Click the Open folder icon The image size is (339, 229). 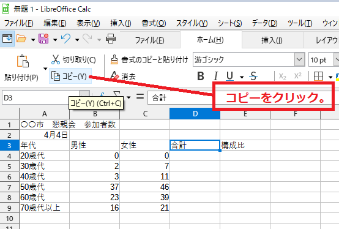(x=21, y=39)
